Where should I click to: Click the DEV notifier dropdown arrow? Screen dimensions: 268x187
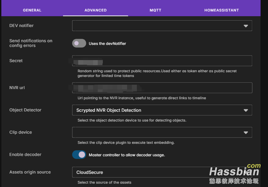tap(246, 26)
